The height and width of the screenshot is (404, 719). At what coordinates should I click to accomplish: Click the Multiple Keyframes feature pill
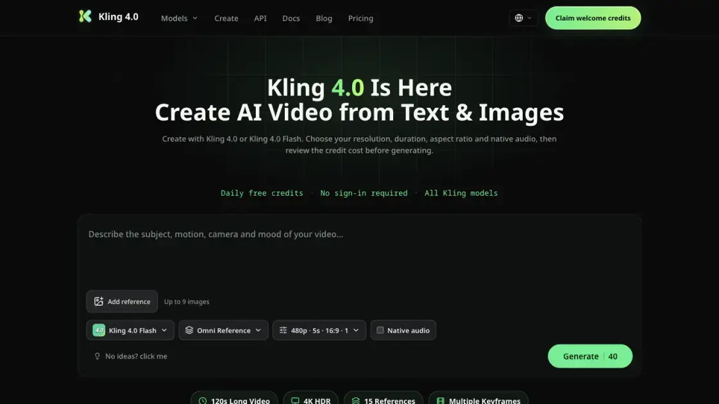tap(478, 398)
